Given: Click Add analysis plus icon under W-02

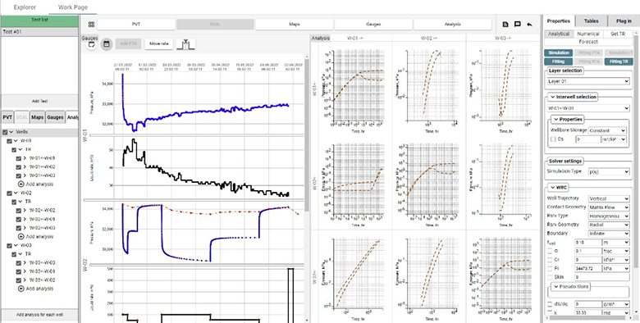Looking at the screenshot, I should click(x=21, y=237).
